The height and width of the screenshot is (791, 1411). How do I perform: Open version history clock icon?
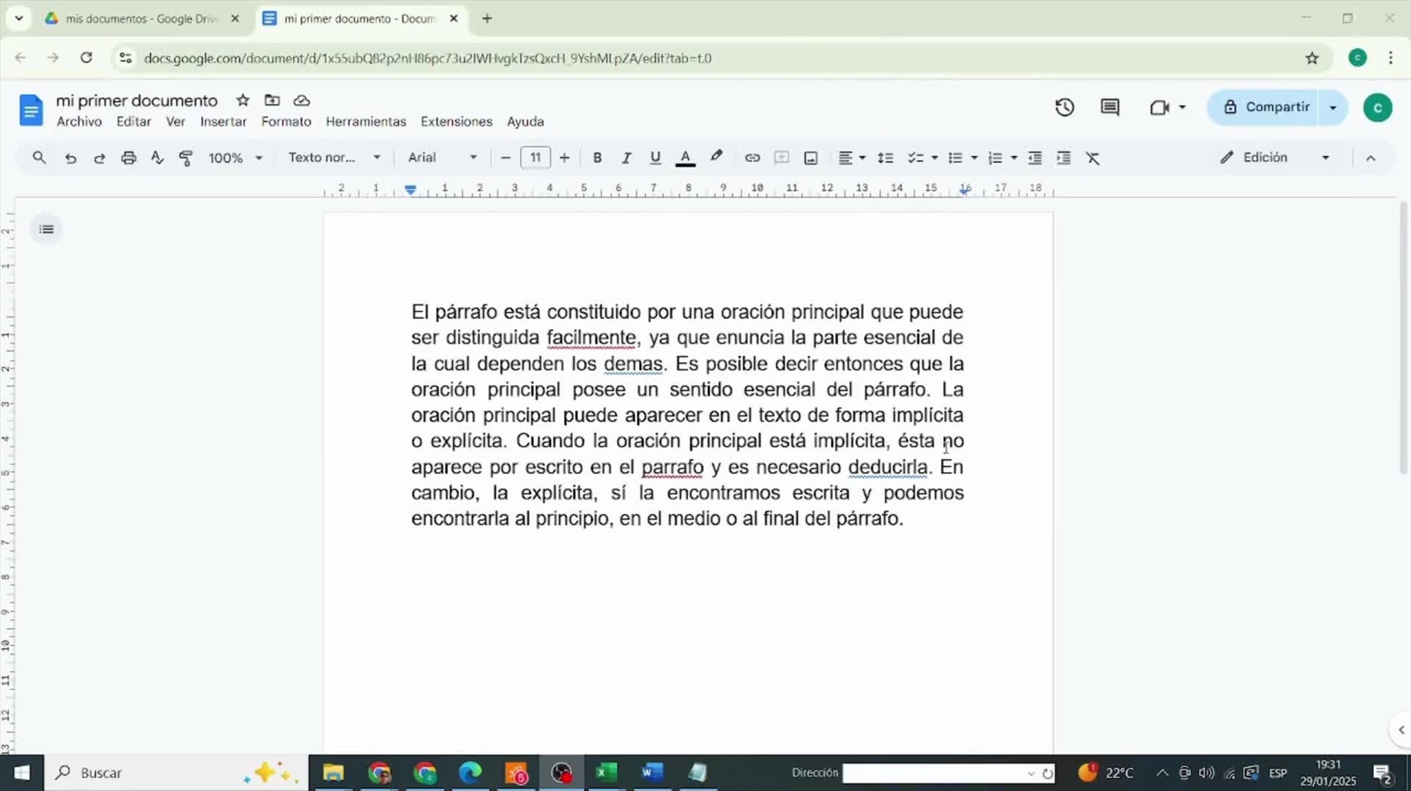tap(1064, 107)
